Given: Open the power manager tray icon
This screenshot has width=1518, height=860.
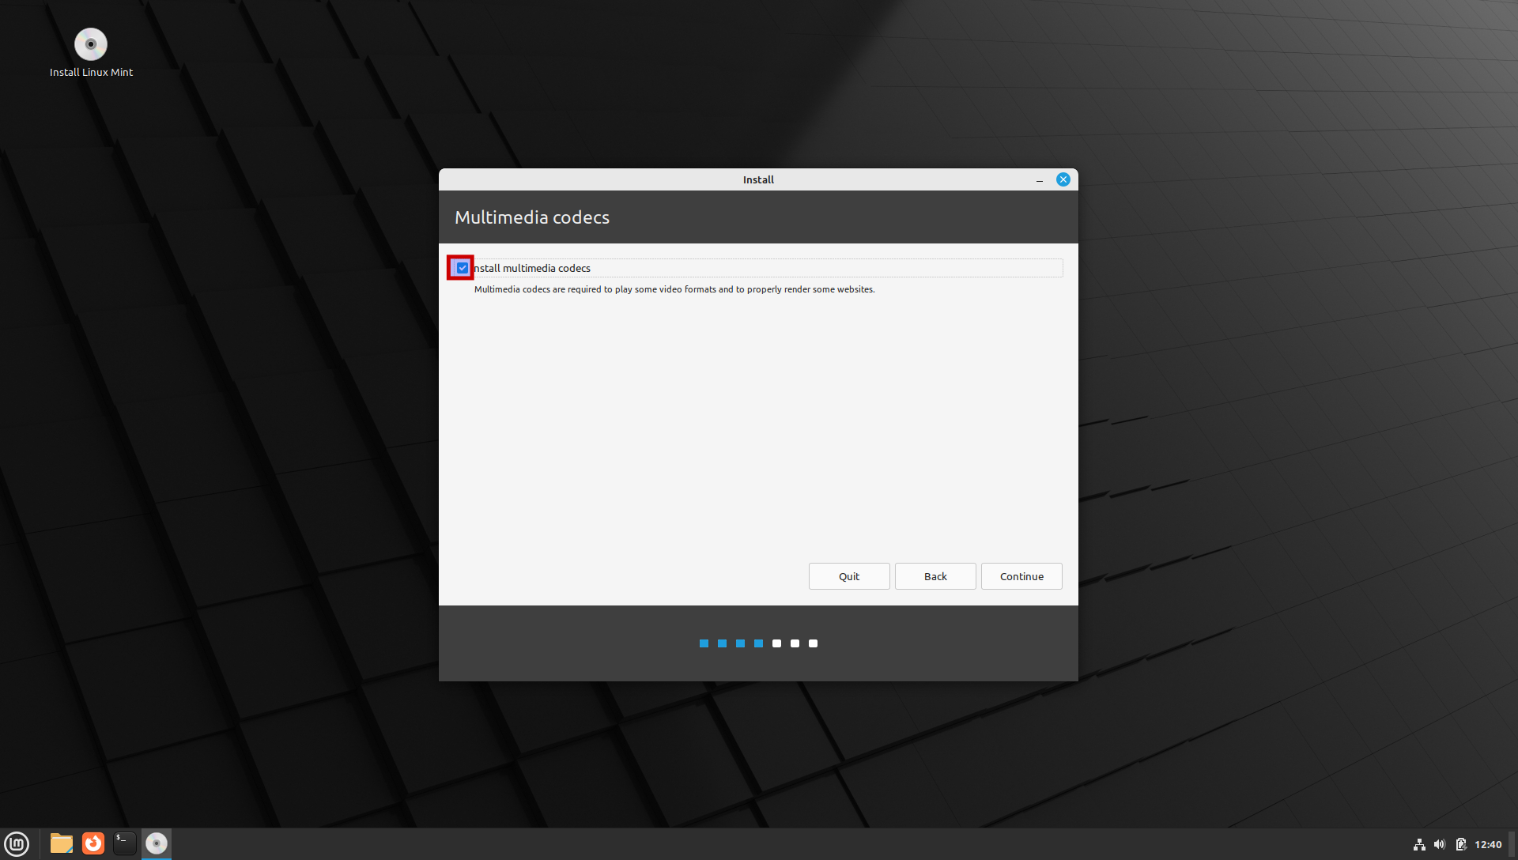Looking at the screenshot, I should pos(1461,844).
